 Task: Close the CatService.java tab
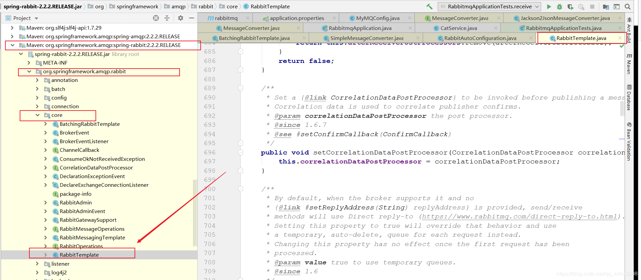(496, 28)
